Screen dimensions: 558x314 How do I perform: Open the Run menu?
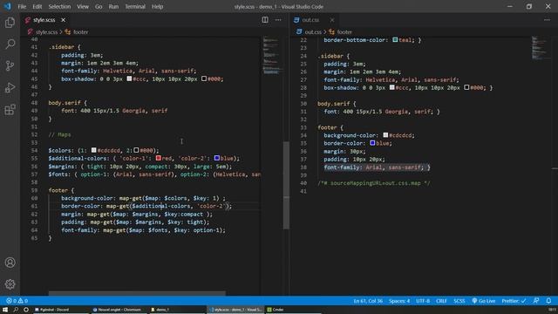coord(113,6)
